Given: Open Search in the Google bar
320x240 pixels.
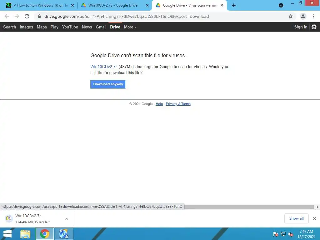Looking at the screenshot, I should coord(10,27).
